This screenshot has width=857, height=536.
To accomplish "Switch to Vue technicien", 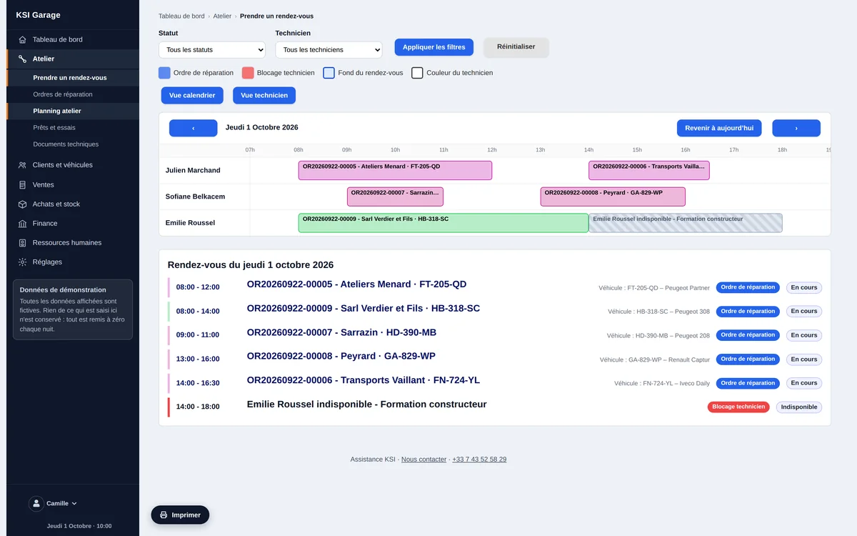I will click(264, 96).
